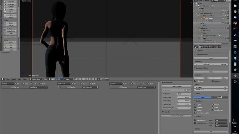The width and height of the screenshot is (239, 134).
Task: Toggle Lights shading checkbox
Action: coord(195,105)
